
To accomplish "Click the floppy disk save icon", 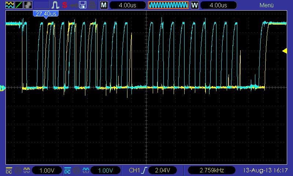I will (x=83, y=5).
